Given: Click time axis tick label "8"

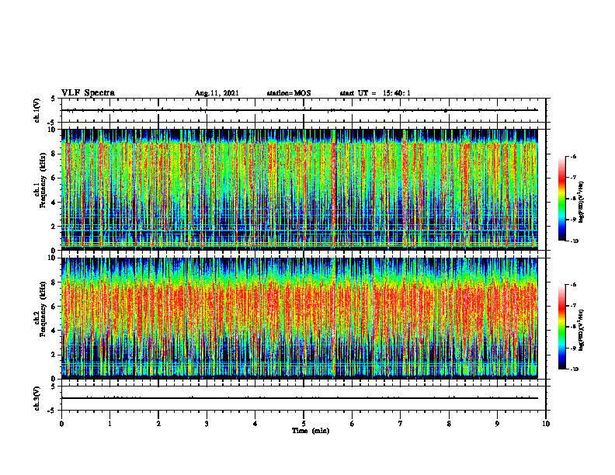Looking at the screenshot, I should click(x=449, y=424).
